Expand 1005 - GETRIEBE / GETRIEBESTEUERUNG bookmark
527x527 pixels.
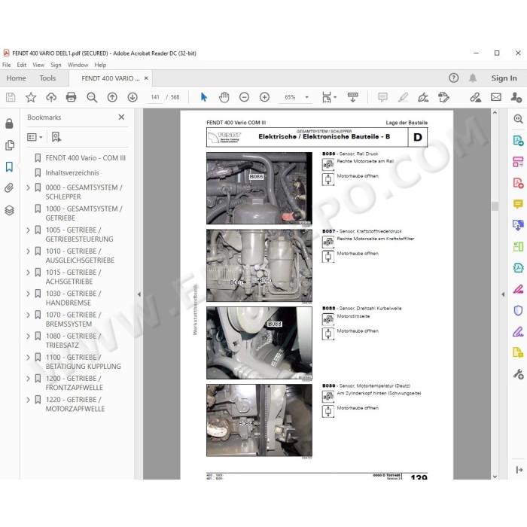coord(29,230)
